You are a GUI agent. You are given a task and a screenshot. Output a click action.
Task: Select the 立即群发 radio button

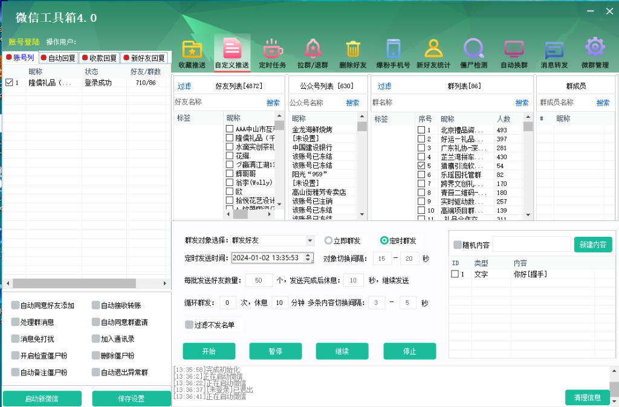point(329,240)
